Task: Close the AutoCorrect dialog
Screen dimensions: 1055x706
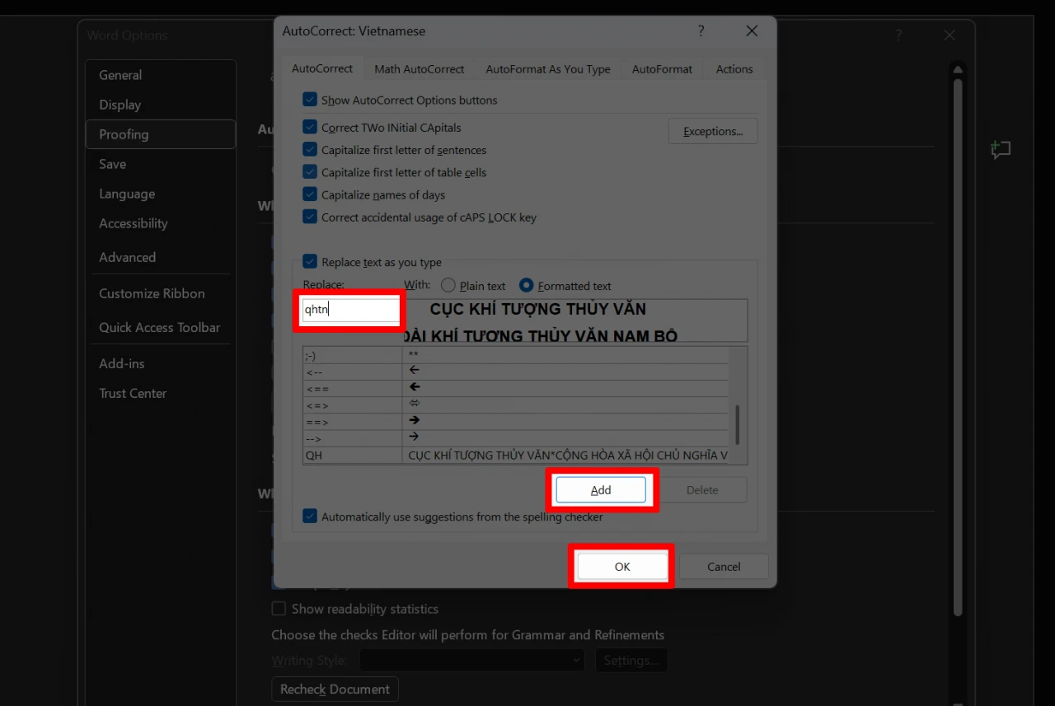Action: (x=751, y=31)
